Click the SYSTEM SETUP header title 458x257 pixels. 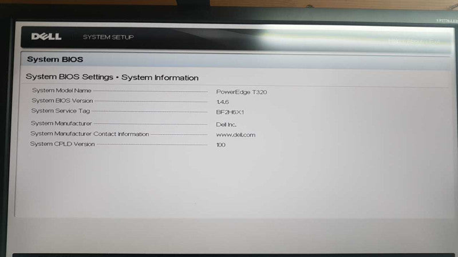108,37
